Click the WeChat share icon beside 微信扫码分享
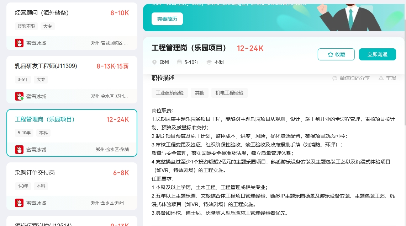Screen dimensions: 406x226 tap(334, 78)
